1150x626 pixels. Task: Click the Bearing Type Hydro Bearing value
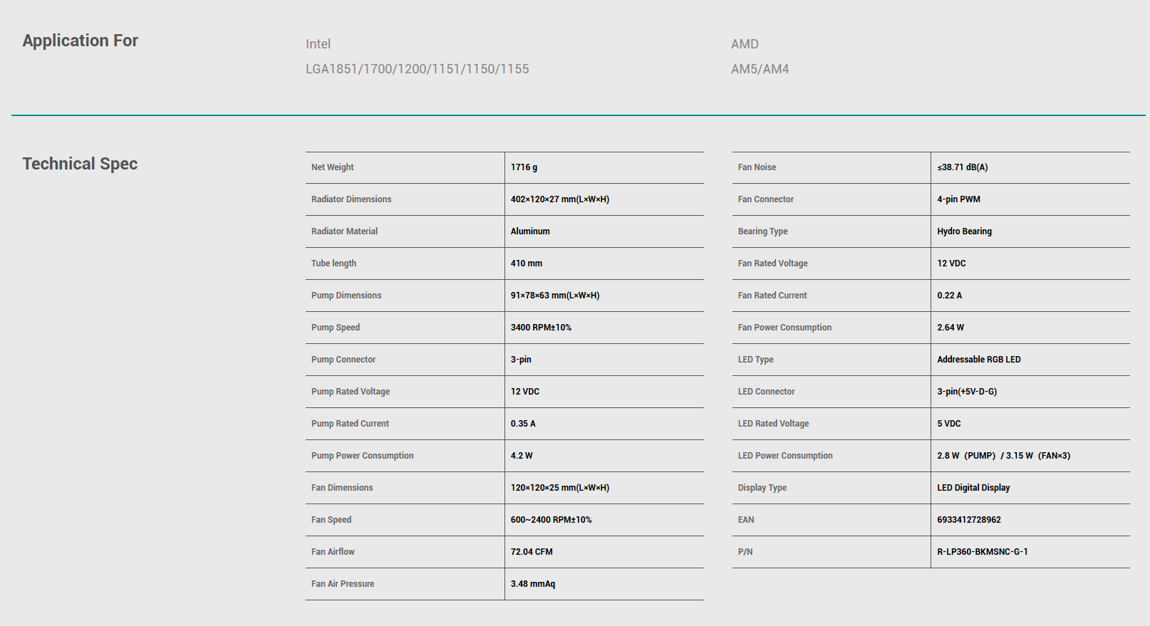coord(964,231)
